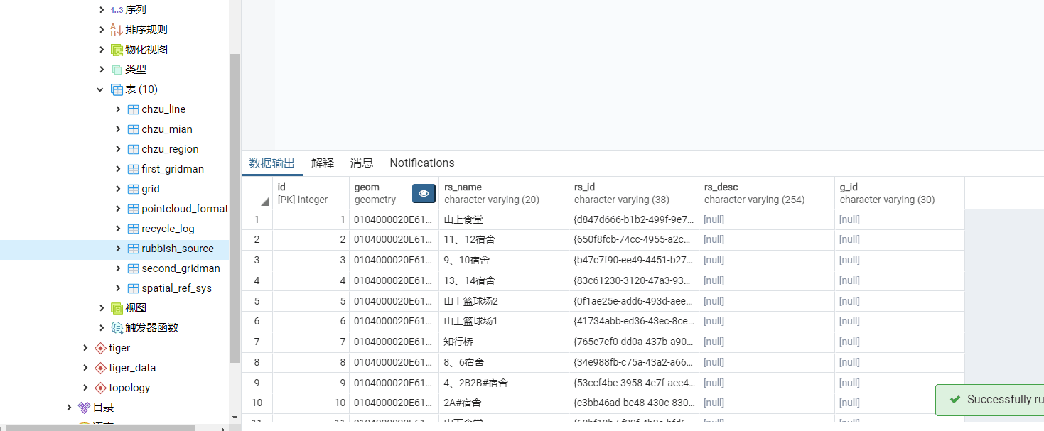Screen dimensions: 1044x431
Task: Click the cell 2A#宿舍
Action: click(x=504, y=403)
